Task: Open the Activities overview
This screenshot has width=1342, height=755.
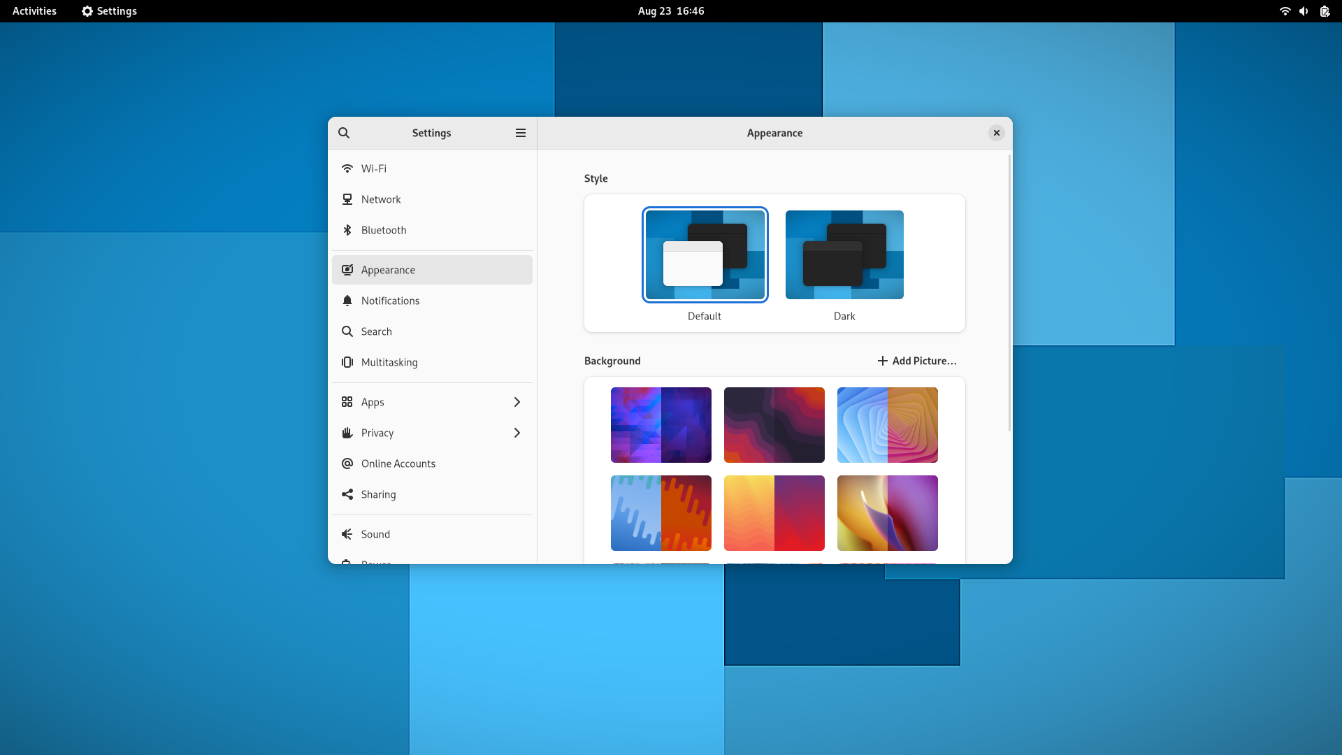Action: tap(34, 11)
